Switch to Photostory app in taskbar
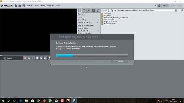Viewport: 184px width, 103px height. (x=68, y=100)
